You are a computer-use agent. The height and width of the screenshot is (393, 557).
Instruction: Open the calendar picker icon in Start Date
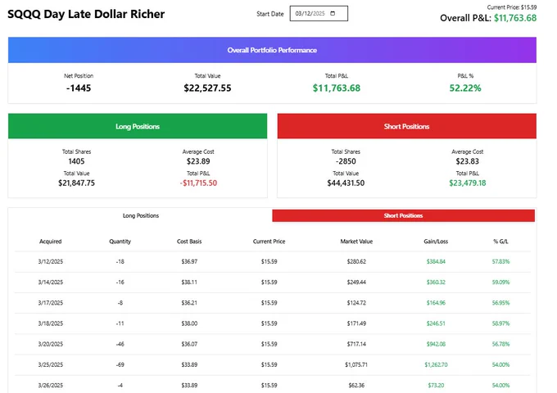coord(333,13)
